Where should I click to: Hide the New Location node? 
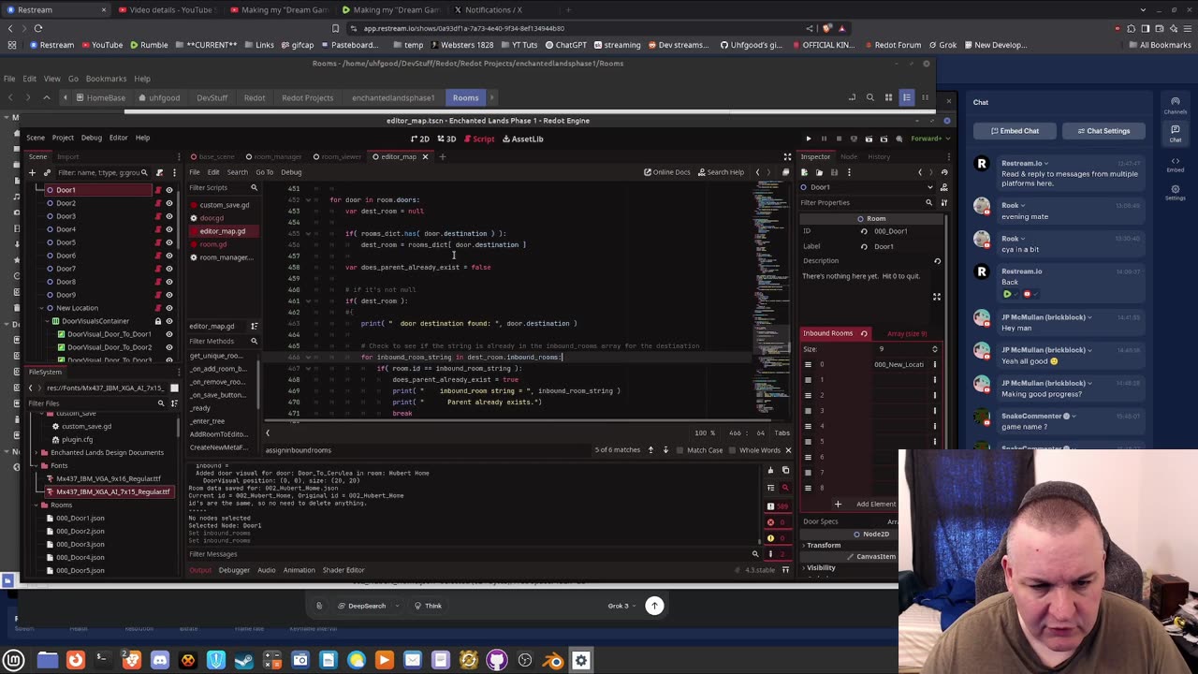point(169,308)
